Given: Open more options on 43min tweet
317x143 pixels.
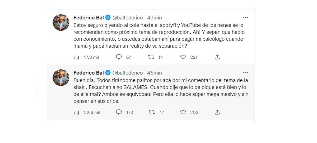Looking at the screenshot, I should 245,17.
